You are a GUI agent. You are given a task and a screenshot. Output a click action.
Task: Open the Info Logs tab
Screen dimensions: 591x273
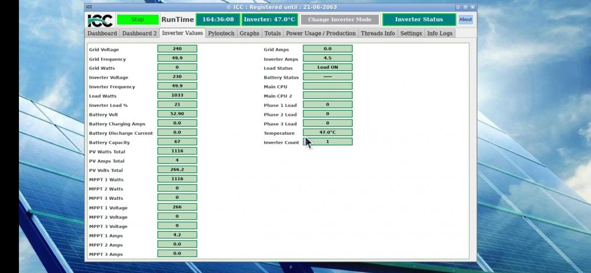(x=440, y=33)
